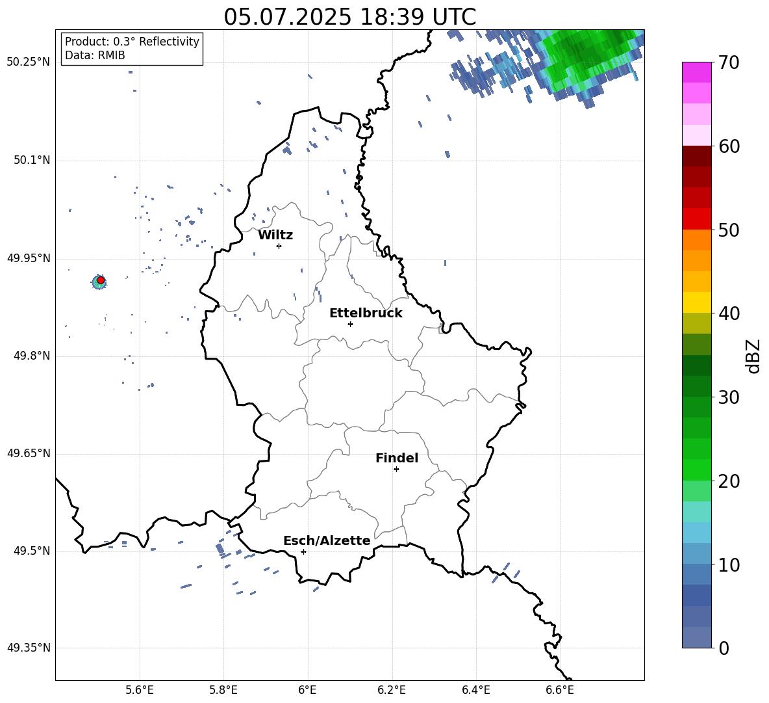Click the 6°E longitude label
The height and width of the screenshot is (703, 769).
pos(307,690)
